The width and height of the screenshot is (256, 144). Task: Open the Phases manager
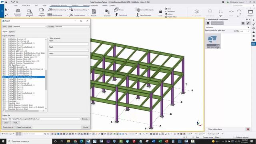(119, 10)
